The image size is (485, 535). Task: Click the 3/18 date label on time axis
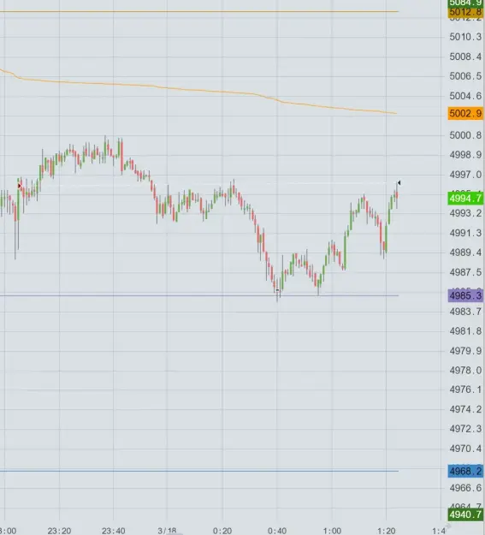click(x=167, y=531)
